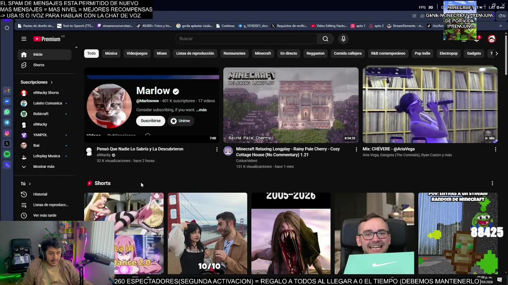Open the Video Editing Hacks bookmark

329,26
